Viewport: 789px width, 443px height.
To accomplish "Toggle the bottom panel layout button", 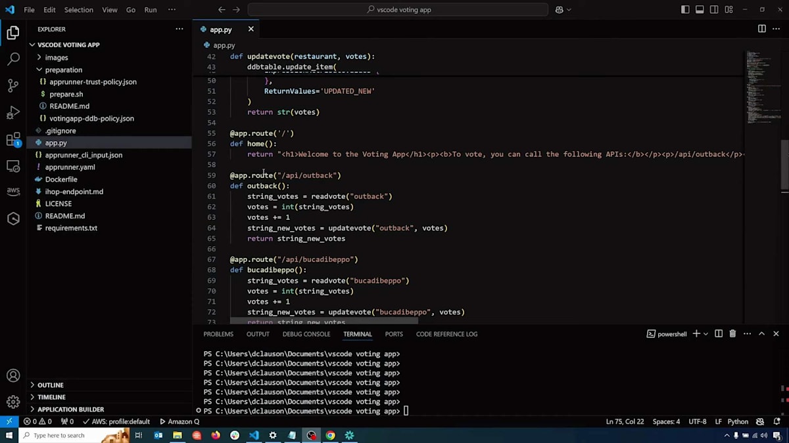I will pyautogui.click(x=700, y=10).
